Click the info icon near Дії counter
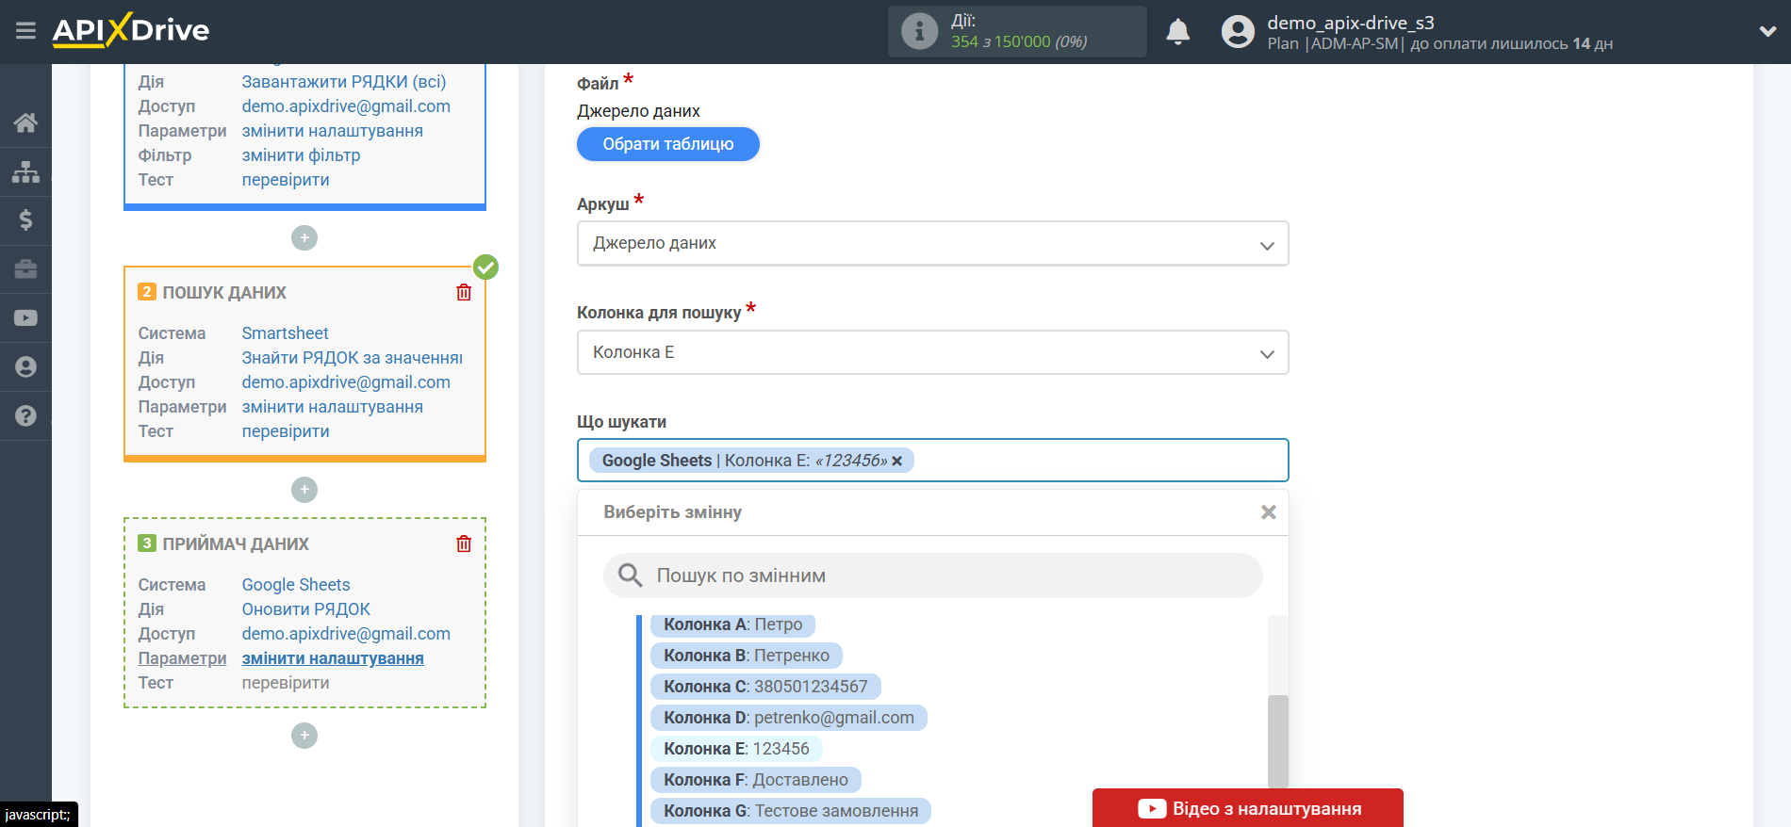Image resolution: width=1791 pixels, height=827 pixels. coord(919,31)
